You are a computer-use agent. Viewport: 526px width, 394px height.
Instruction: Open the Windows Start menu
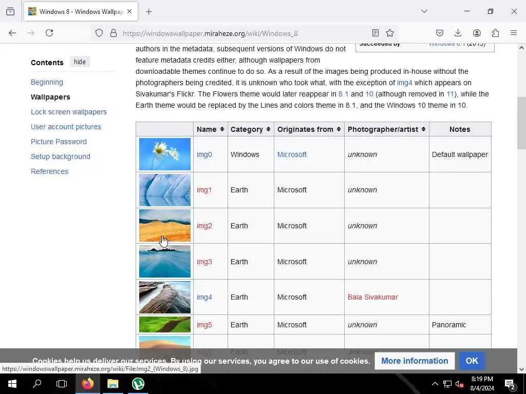tap(12, 384)
